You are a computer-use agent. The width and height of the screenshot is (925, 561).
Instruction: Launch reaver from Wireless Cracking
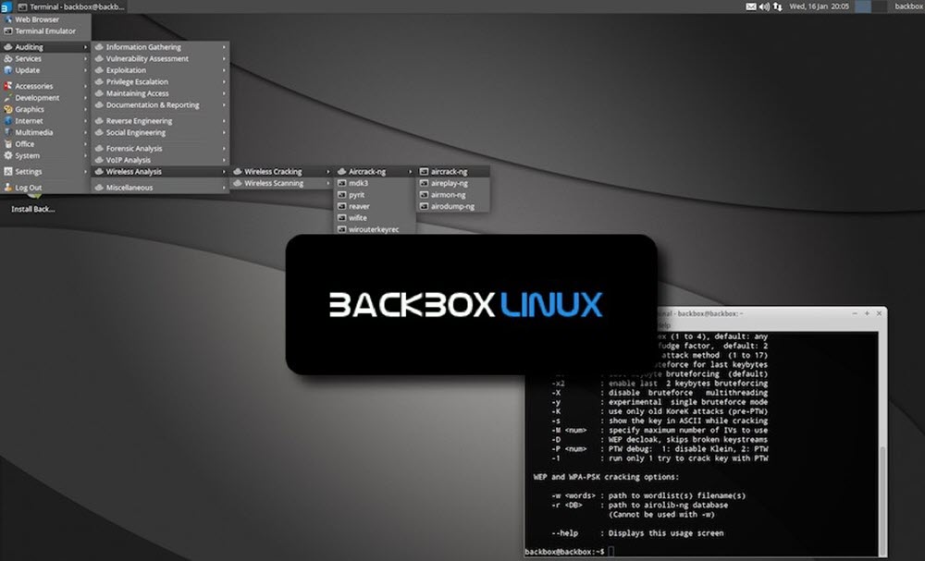coord(376,206)
